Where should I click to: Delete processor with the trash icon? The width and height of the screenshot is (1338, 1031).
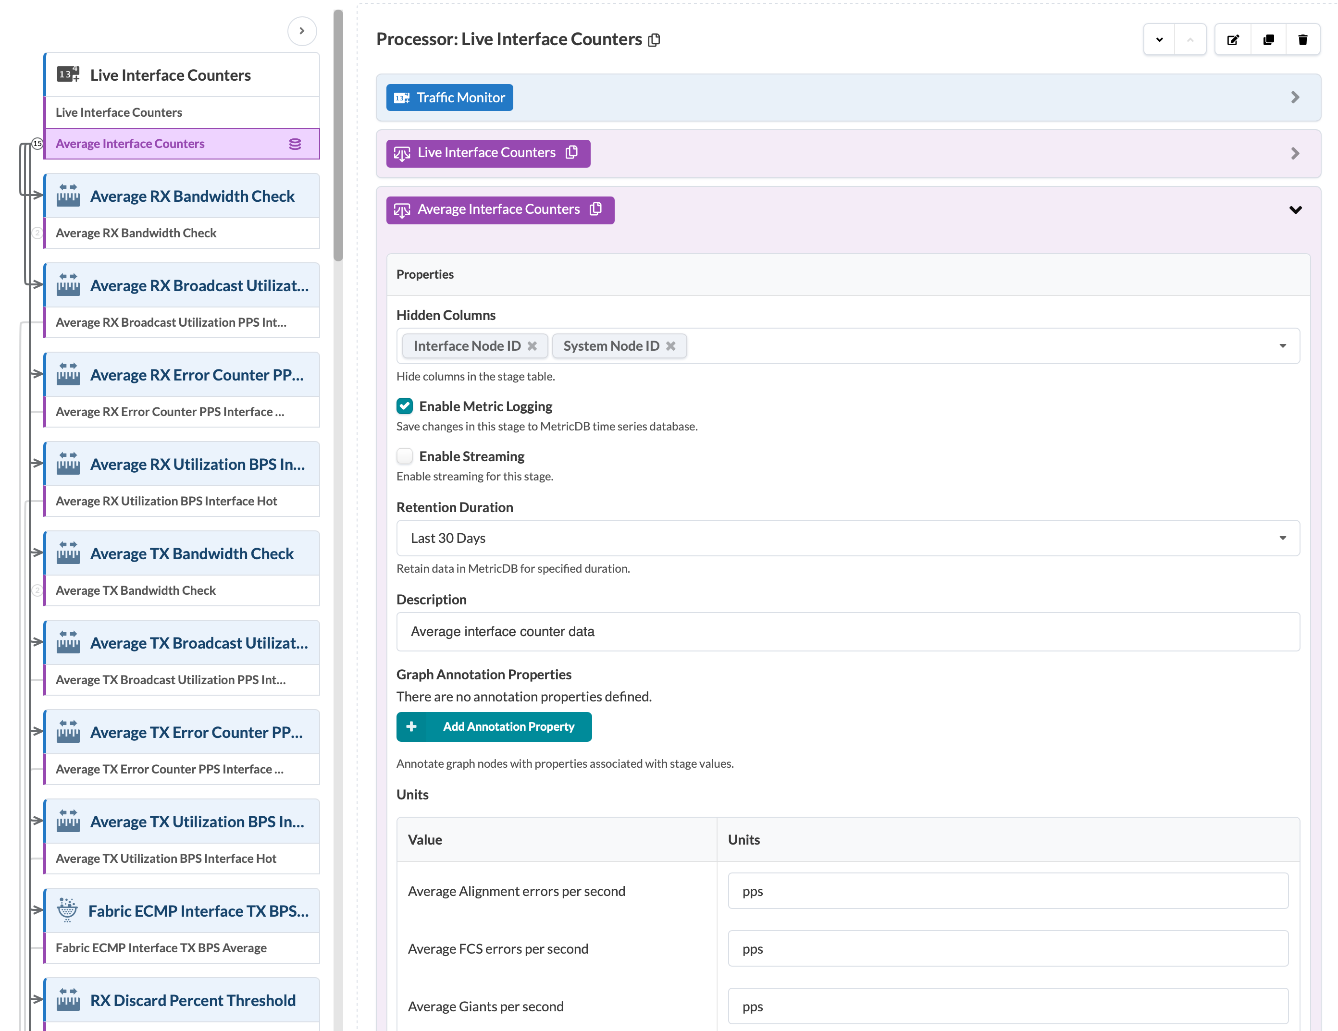1302,40
